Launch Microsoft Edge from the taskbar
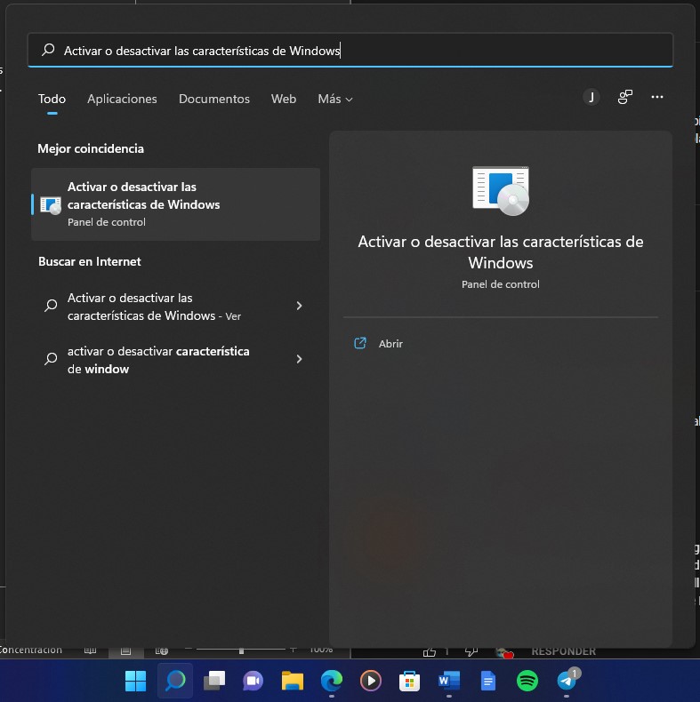Viewport: 700px width, 702px height. 332,681
